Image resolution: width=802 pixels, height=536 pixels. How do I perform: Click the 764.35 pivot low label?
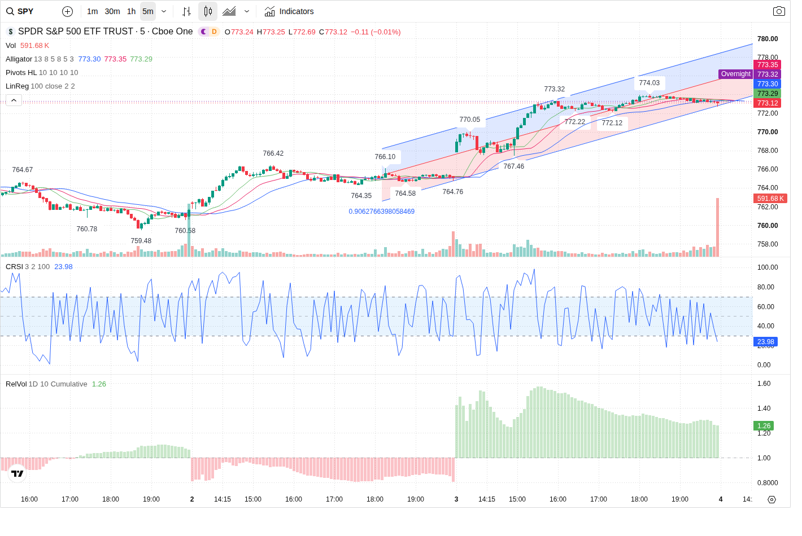pyautogui.click(x=361, y=196)
